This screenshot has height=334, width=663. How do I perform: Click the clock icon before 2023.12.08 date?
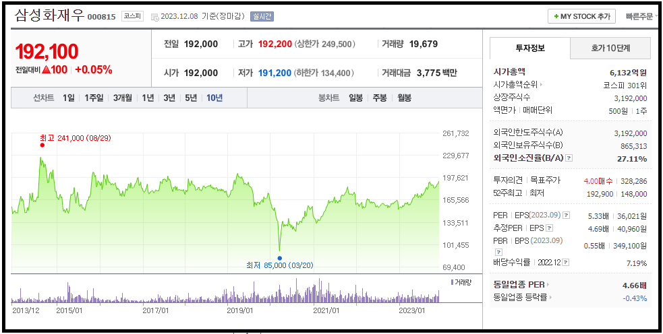[154, 17]
